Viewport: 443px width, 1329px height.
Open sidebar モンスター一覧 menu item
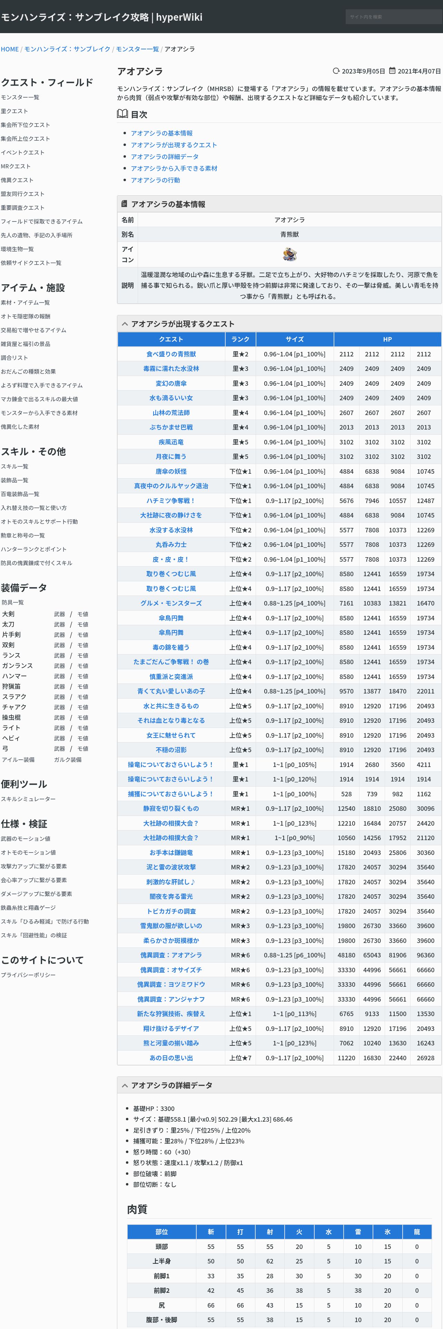[20, 97]
